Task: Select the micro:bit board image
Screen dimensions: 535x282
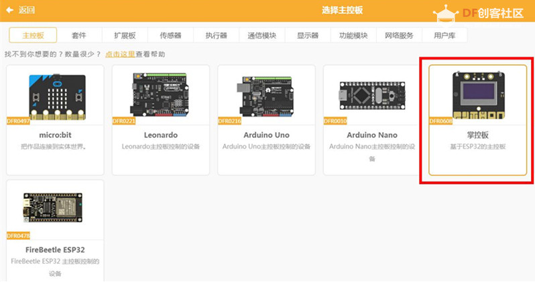Action: pyautogui.click(x=58, y=96)
